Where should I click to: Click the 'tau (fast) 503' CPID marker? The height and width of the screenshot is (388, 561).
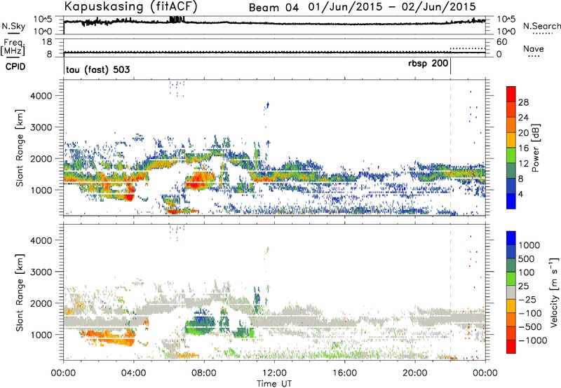pyautogui.click(x=97, y=69)
